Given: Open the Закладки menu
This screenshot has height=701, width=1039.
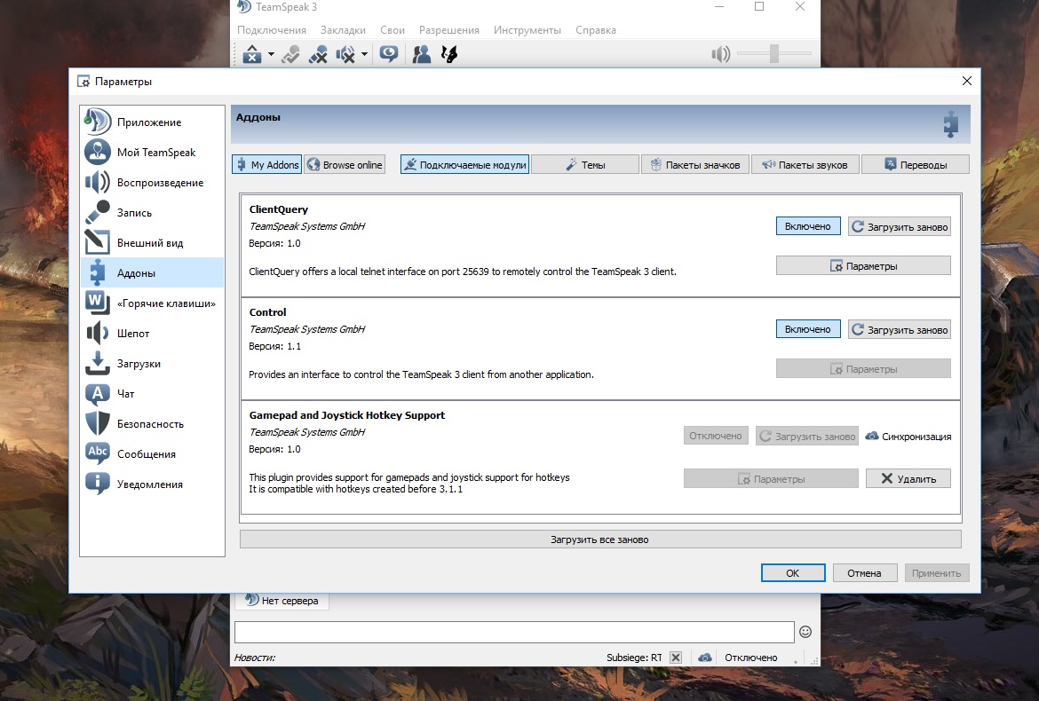Looking at the screenshot, I should point(343,30).
